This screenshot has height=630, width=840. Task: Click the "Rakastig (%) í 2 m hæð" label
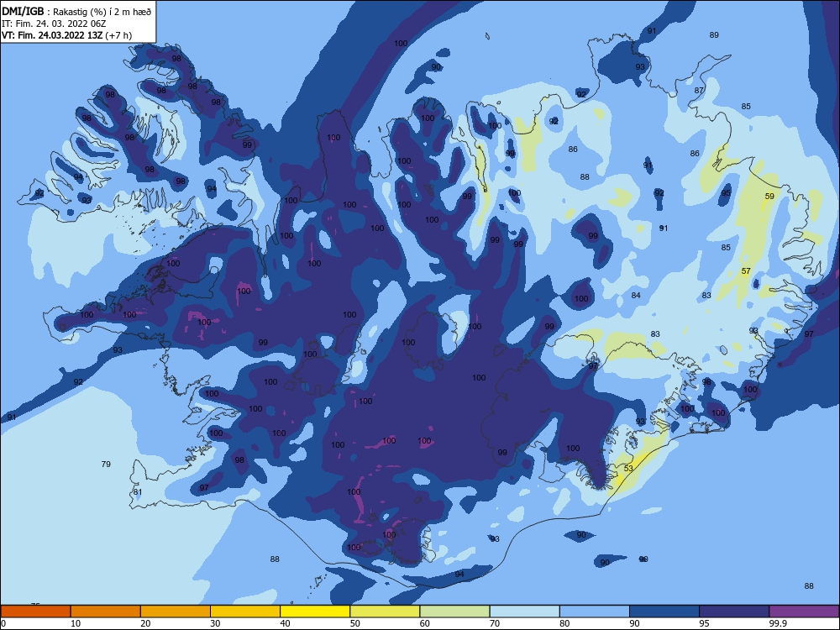pos(102,12)
